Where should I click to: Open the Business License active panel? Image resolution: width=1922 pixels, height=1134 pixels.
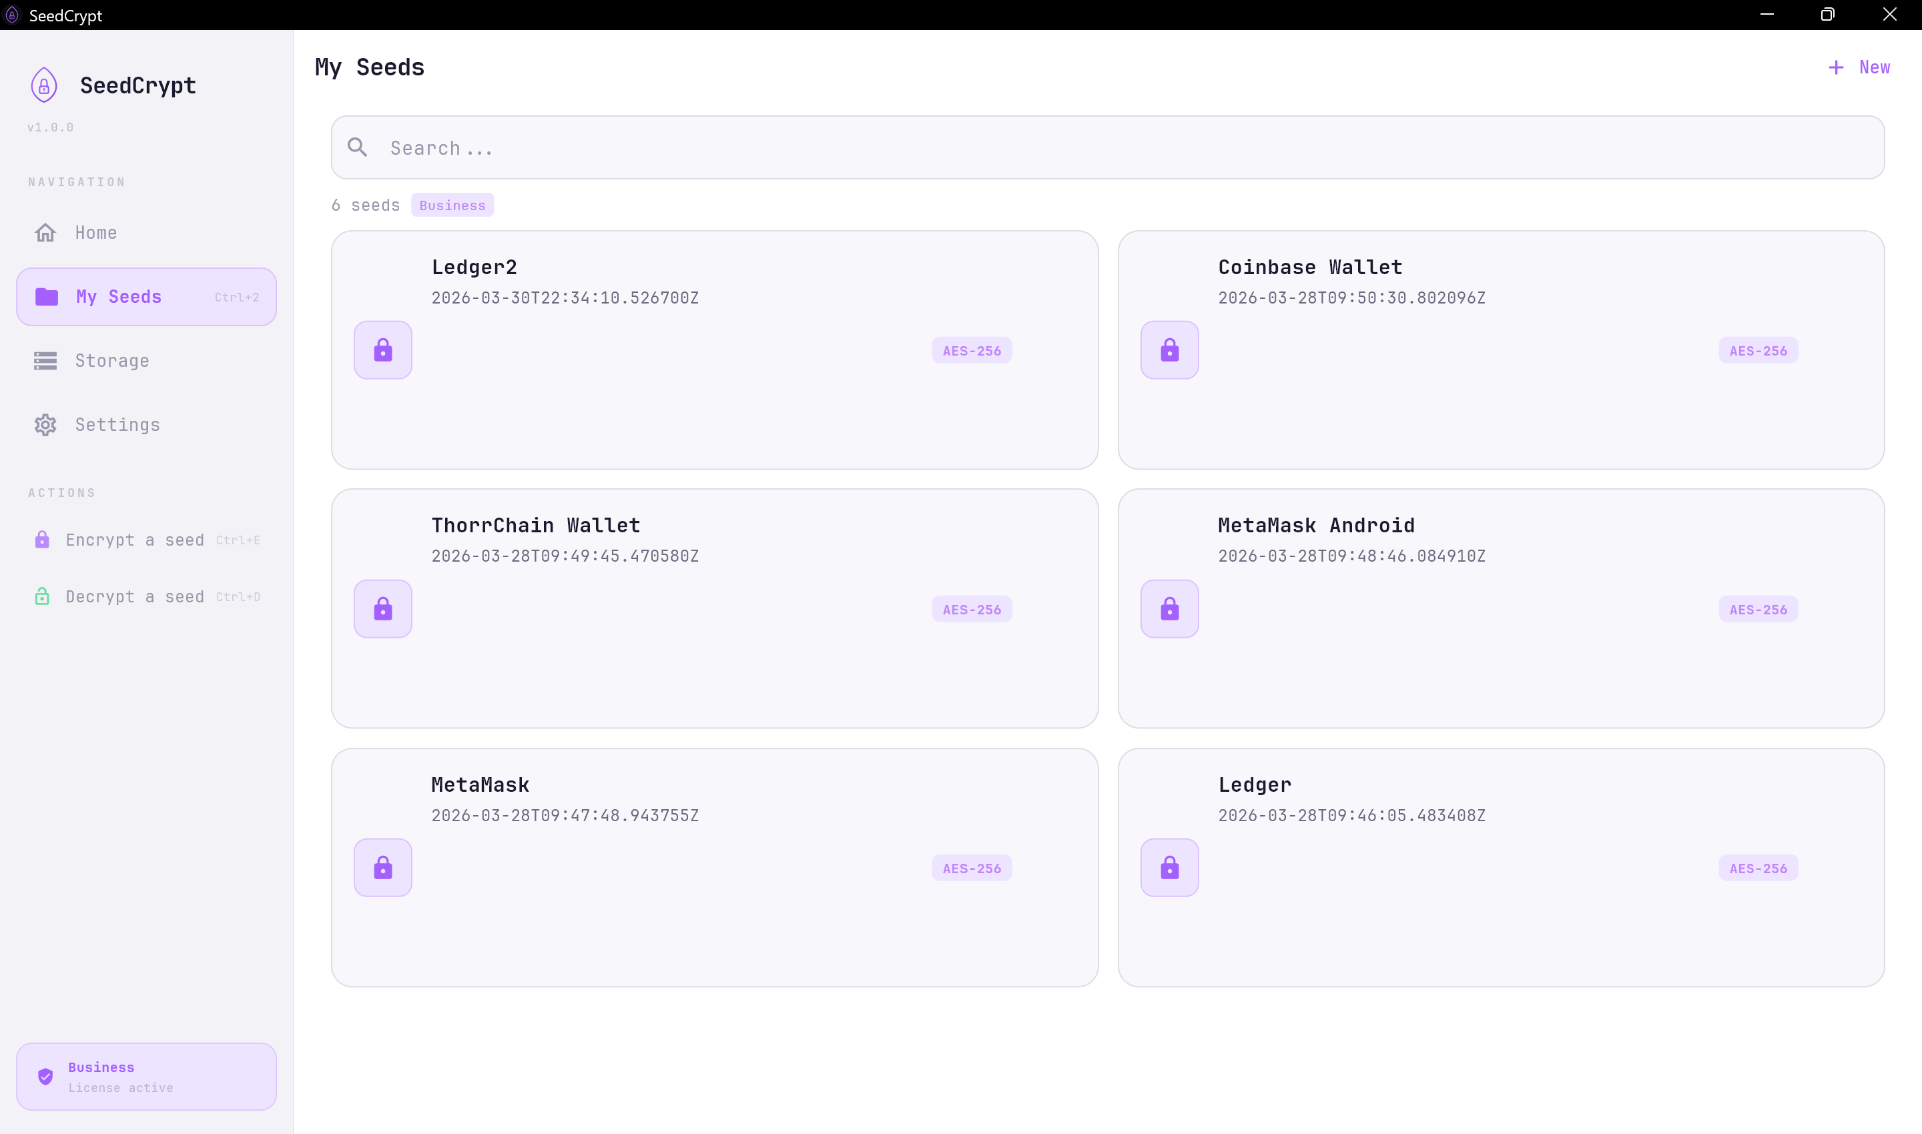tap(146, 1076)
